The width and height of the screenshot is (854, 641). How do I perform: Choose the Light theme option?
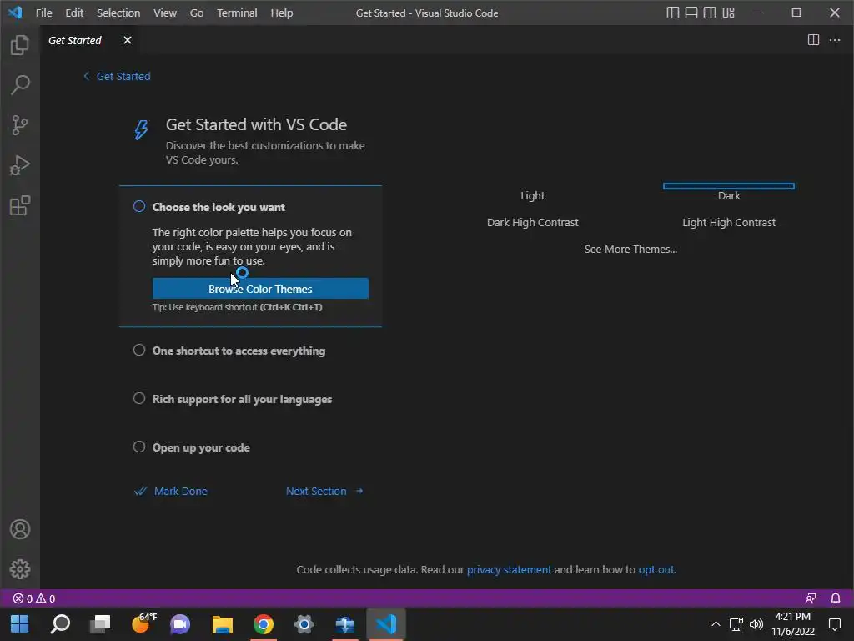(x=533, y=195)
